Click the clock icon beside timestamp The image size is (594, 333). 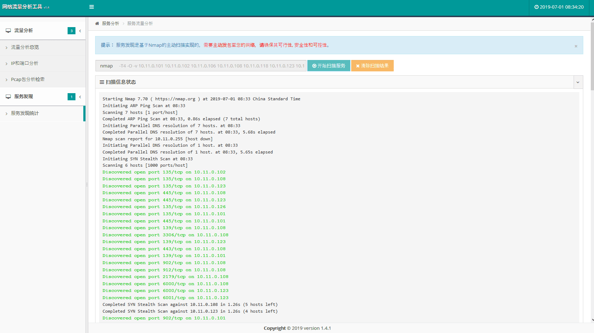click(x=536, y=7)
